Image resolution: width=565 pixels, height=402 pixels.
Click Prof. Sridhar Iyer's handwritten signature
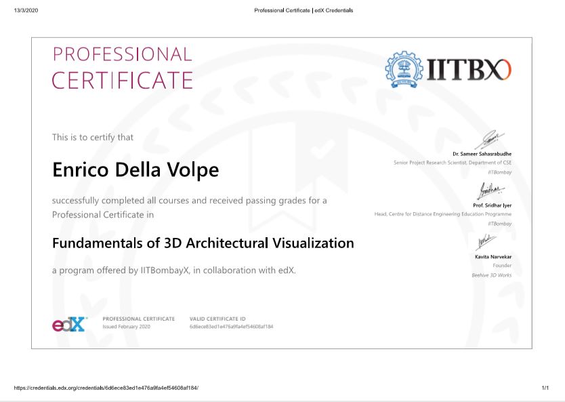click(x=491, y=190)
